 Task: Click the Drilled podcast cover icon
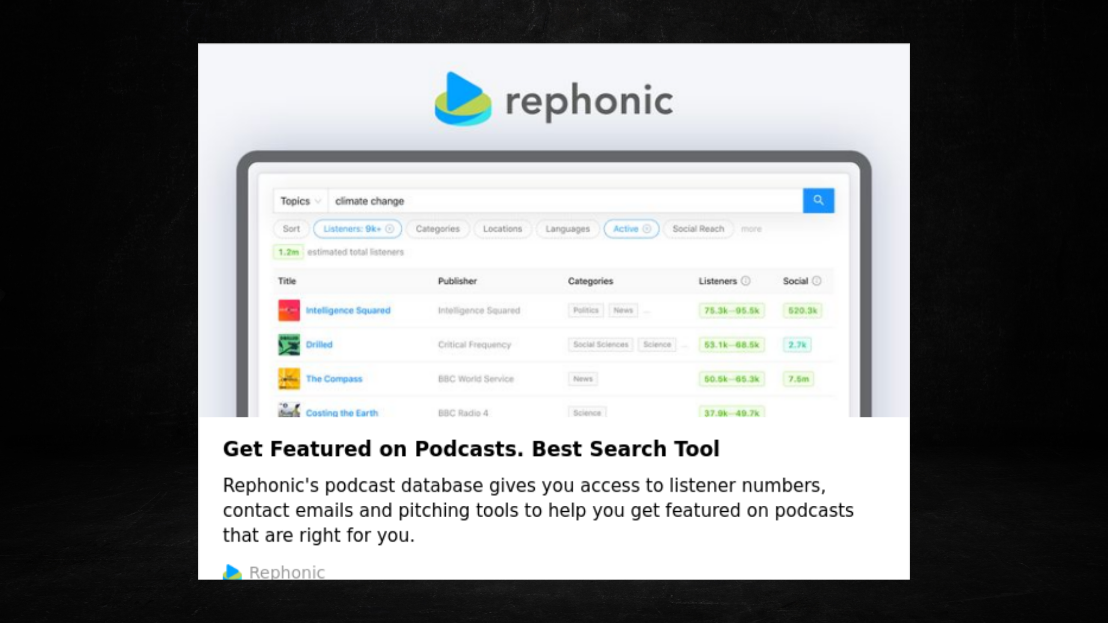pos(289,344)
